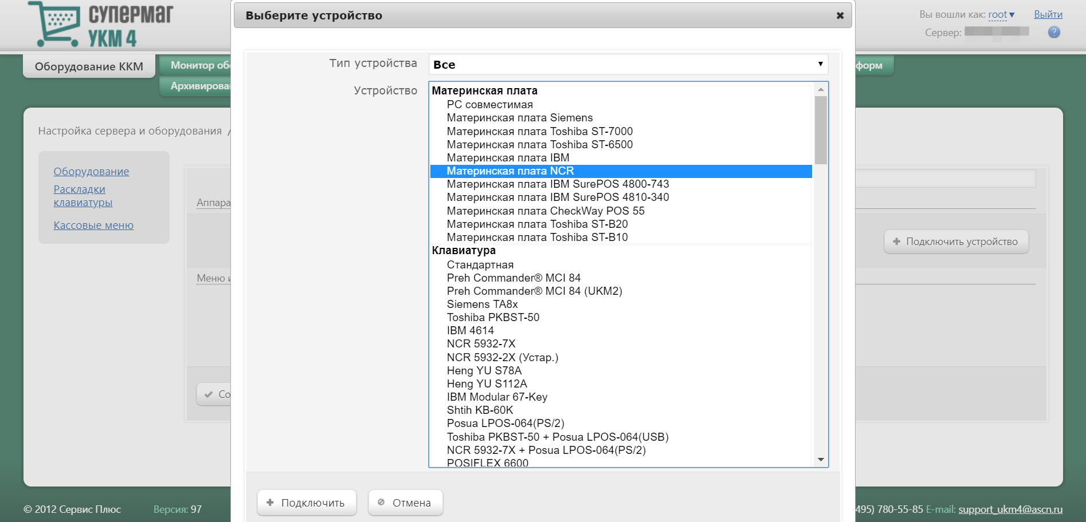Select Материнская плата CheckWay POS 55

pos(621,211)
